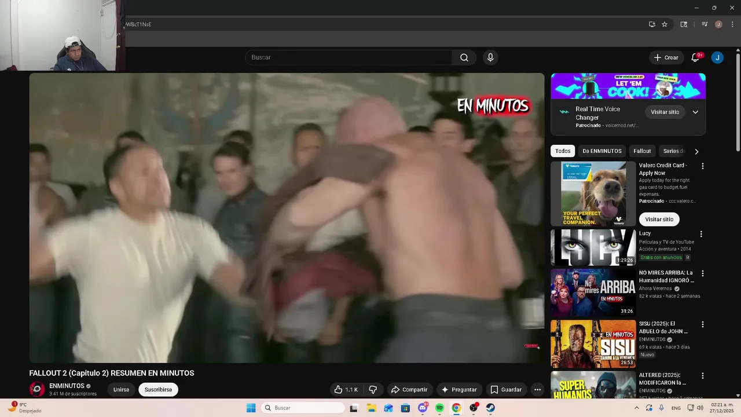Expand the Voicemod ad chevron
The height and width of the screenshot is (417, 741).
[695, 112]
